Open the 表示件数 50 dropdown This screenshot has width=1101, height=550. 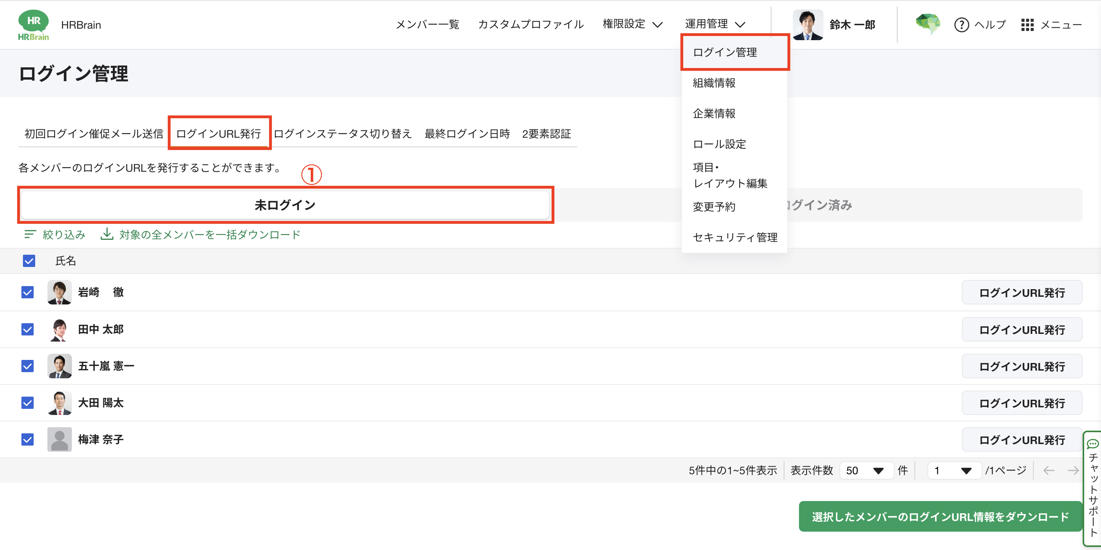pos(866,470)
